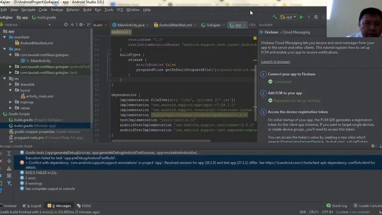Click green Dependencies set up correctly icon

[x=270, y=100]
